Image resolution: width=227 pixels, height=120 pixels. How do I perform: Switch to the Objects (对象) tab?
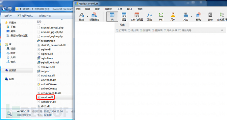(122, 25)
